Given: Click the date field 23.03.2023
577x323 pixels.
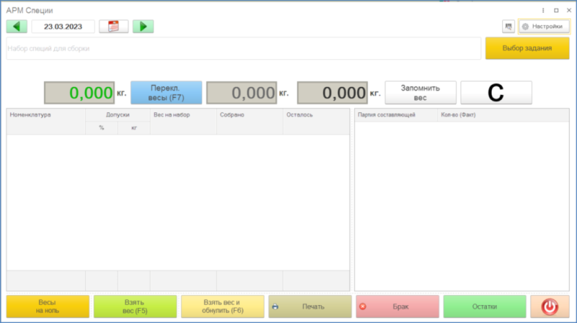Looking at the screenshot, I should pyautogui.click(x=63, y=27).
